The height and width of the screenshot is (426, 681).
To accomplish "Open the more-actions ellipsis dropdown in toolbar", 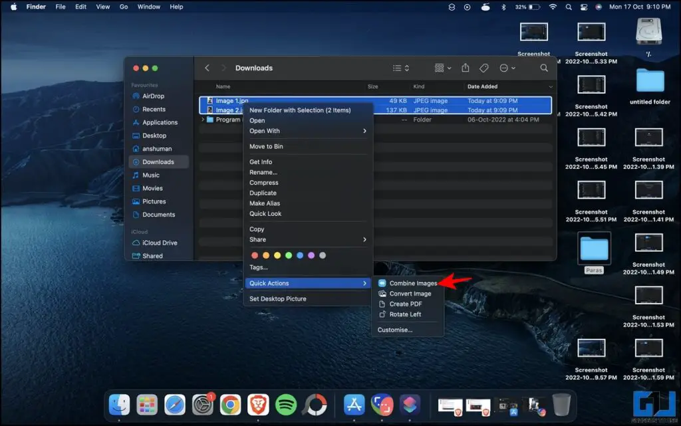I will [505, 67].
